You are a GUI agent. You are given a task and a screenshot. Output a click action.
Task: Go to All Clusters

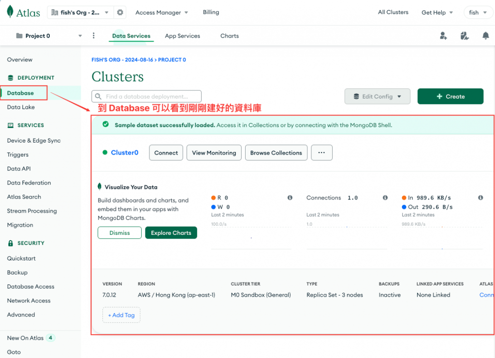(x=393, y=12)
